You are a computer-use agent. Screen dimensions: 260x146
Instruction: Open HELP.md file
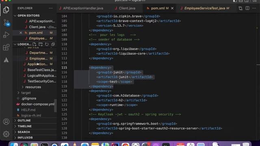pyautogui.click(x=28, y=110)
